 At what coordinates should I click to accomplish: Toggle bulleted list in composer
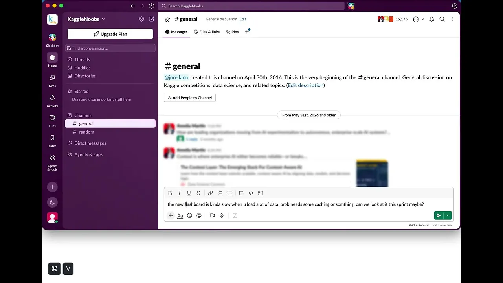click(x=229, y=193)
